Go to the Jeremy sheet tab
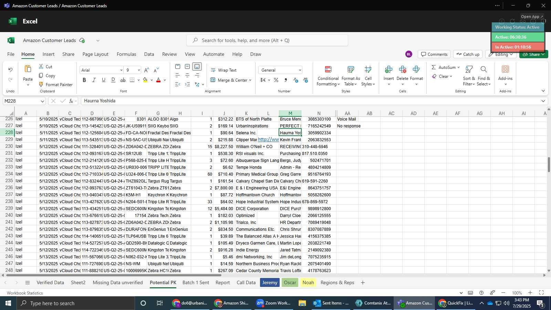This screenshot has width=551, height=310. tap(270, 282)
